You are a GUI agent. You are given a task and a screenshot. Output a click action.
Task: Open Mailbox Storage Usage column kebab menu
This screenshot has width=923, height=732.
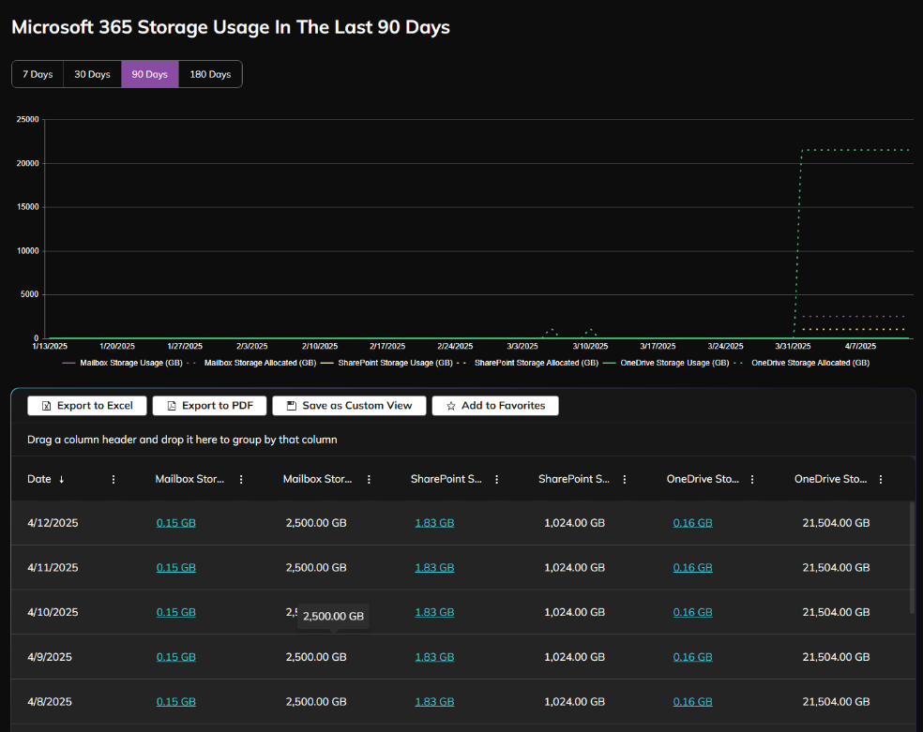[241, 479]
